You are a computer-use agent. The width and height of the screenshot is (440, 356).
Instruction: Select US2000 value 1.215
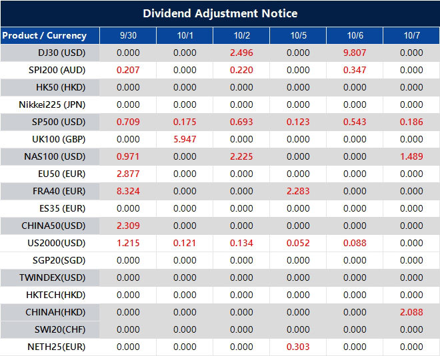tap(128, 243)
